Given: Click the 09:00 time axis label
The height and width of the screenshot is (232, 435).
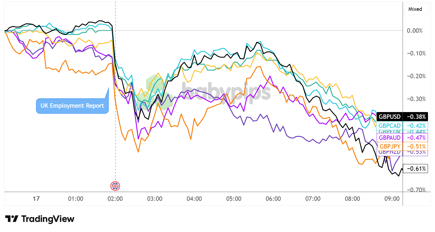Looking at the screenshot, I should (x=392, y=199).
